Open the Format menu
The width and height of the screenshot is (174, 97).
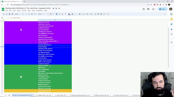point(24,11)
